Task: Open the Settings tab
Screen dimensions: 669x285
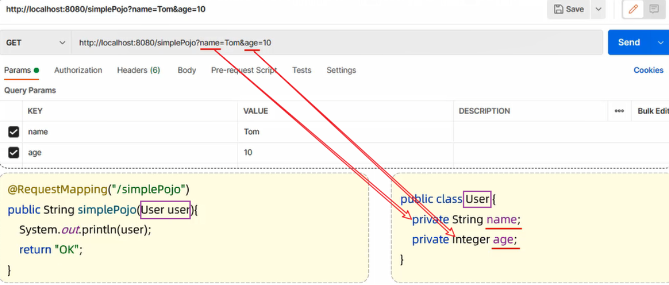Action: (x=342, y=70)
